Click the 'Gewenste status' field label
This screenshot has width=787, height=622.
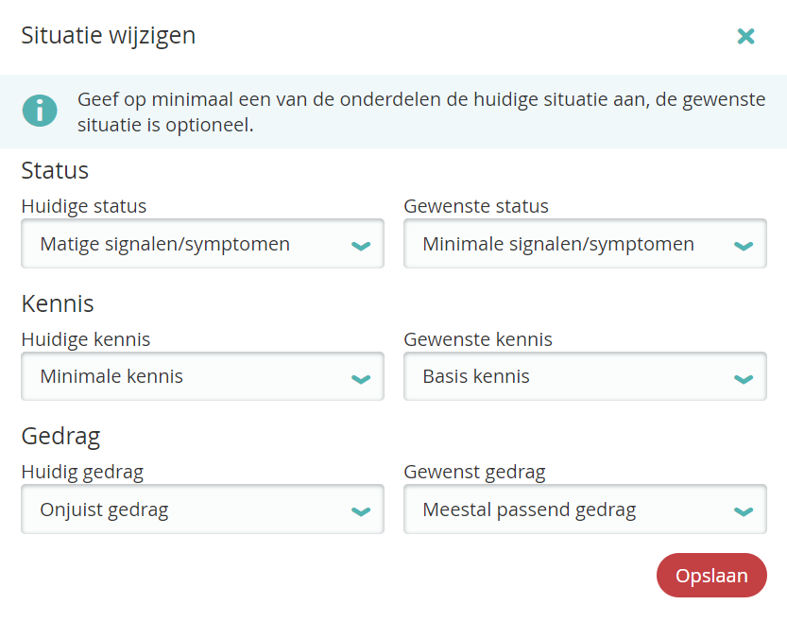coord(476,206)
